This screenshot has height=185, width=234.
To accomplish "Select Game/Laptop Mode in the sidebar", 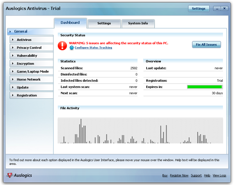I will click(x=32, y=72).
